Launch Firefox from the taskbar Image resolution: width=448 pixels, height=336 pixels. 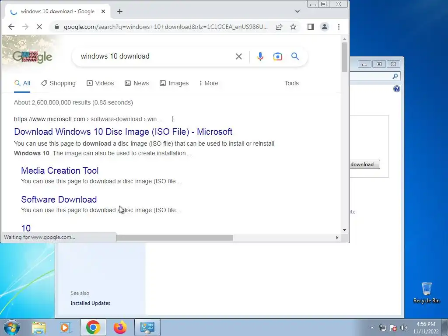coord(120,327)
